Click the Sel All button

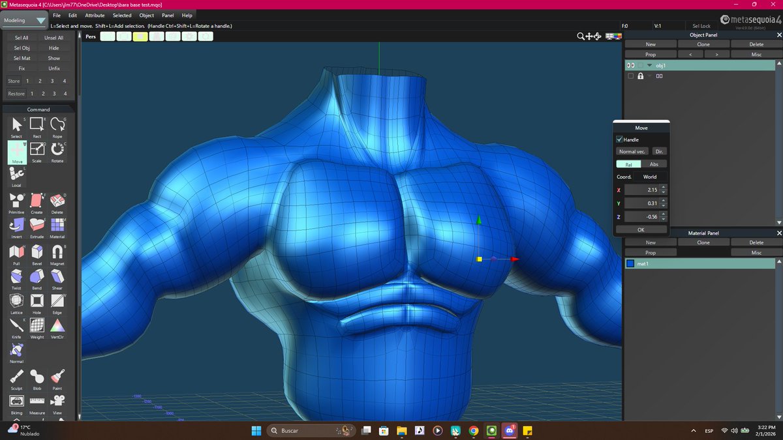click(x=22, y=38)
